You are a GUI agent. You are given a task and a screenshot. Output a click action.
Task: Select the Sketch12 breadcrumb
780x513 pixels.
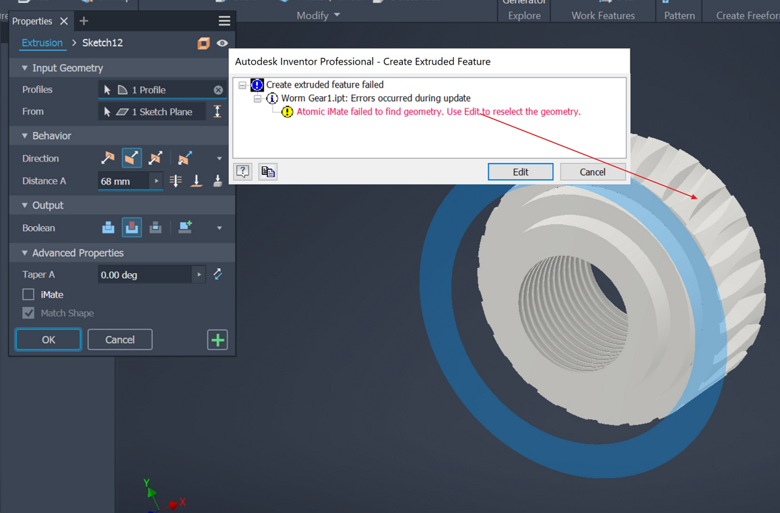click(102, 43)
